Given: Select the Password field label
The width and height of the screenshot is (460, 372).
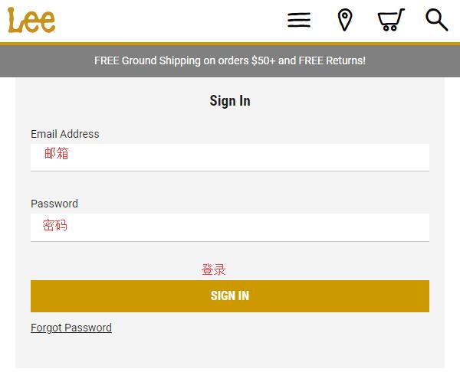Looking at the screenshot, I should 54,204.
